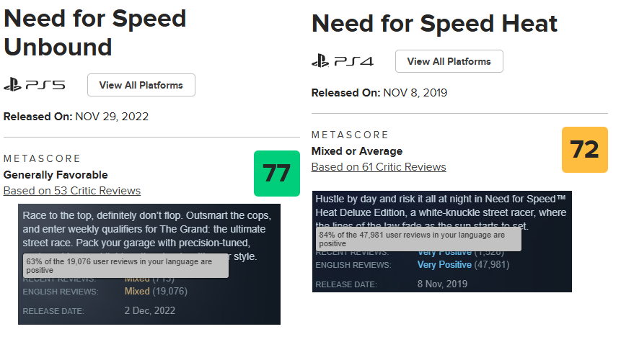Click the Need for Speed Heat title
This screenshot has height=342, width=621.
[434, 24]
